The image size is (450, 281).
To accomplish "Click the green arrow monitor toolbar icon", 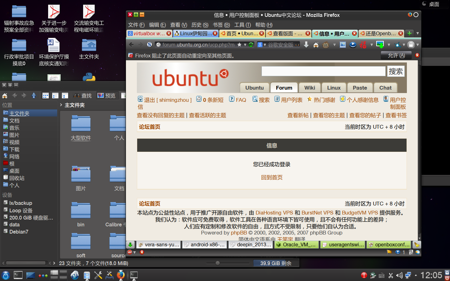I will (380, 45).
